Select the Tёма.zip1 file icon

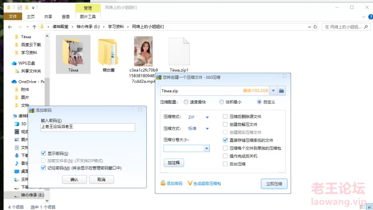pos(179,51)
